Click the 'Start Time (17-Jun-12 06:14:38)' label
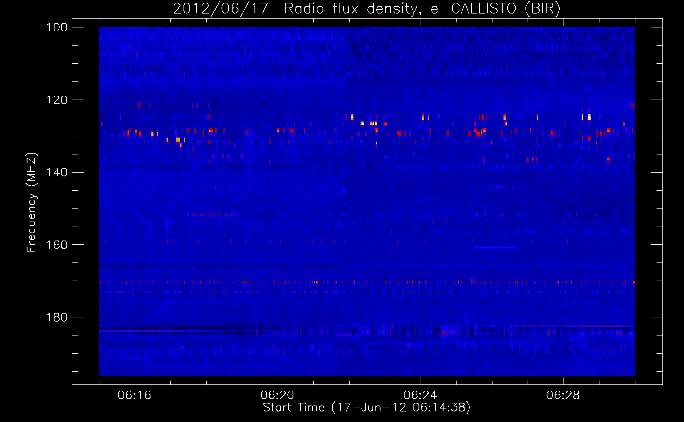This screenshot has width=684, height=422. 367,408
